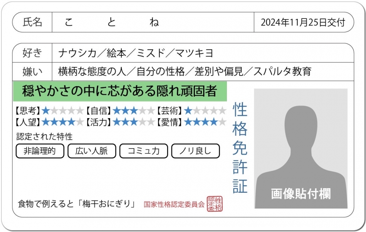Image resolution: width=366 pixels, height=232 pixels.
Task: Click the コミュ力 trait button
Action: click(144, 151)
